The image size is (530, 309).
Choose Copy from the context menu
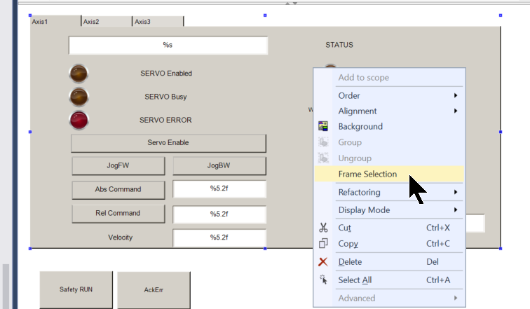coord(389,243)
